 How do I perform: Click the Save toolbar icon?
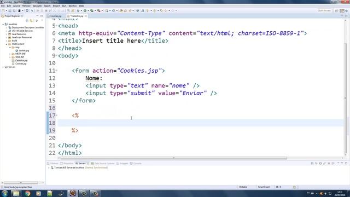[10, 10]
